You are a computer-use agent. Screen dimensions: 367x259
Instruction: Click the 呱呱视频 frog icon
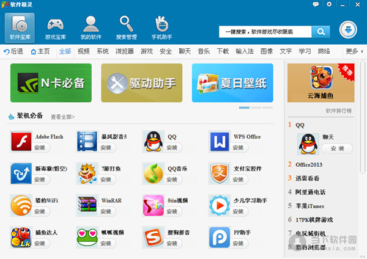(87, 237)
